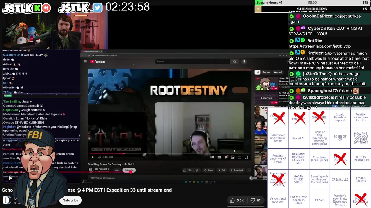The image size is (371, 208).
Task: Seek on the H3 video progress bar
Action: (170, 153)
